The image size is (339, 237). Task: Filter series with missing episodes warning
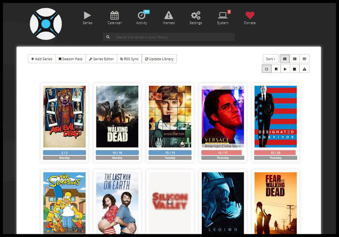click(305, 69)
